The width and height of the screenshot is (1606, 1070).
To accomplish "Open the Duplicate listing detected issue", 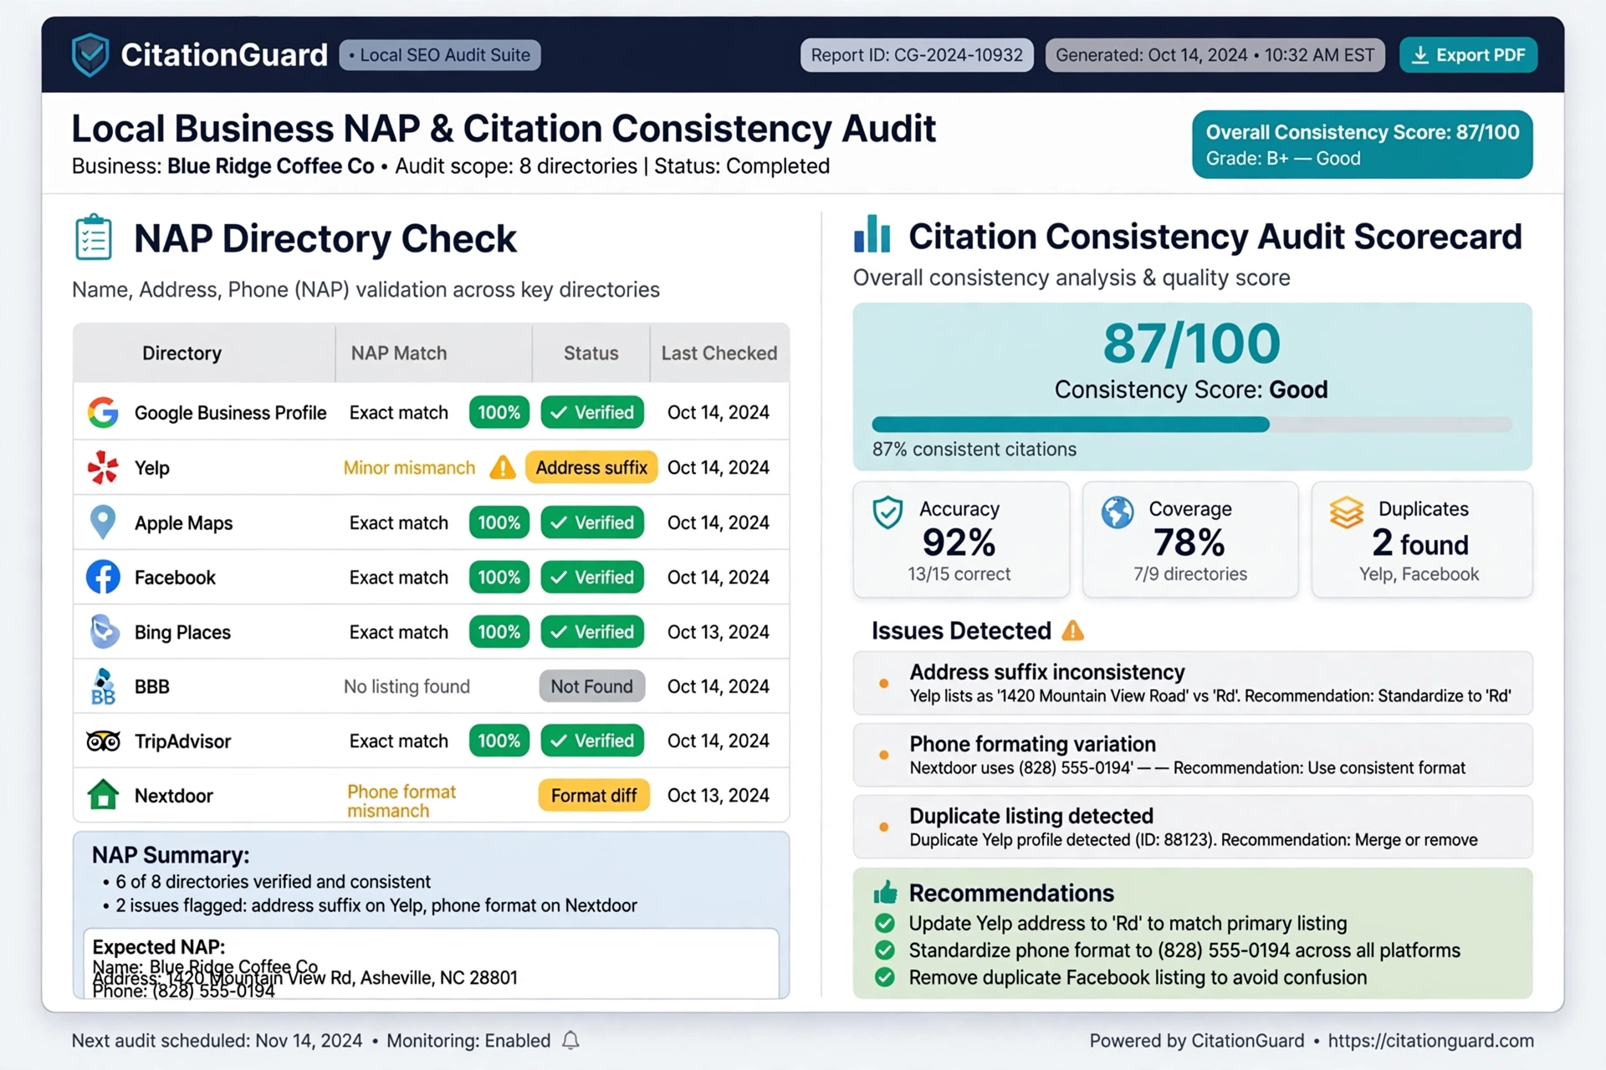I will click(1193, 827).
